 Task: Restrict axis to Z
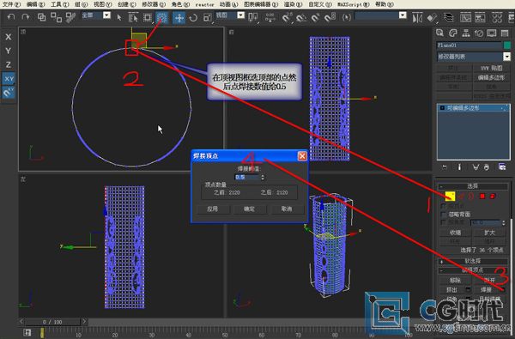tap(9, 64)
